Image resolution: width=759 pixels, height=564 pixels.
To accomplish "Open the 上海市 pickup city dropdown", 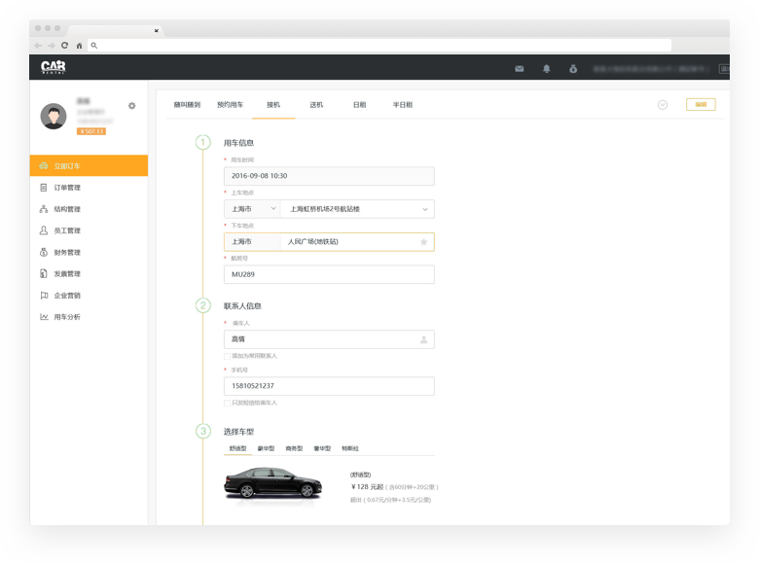I will [252, 209].
